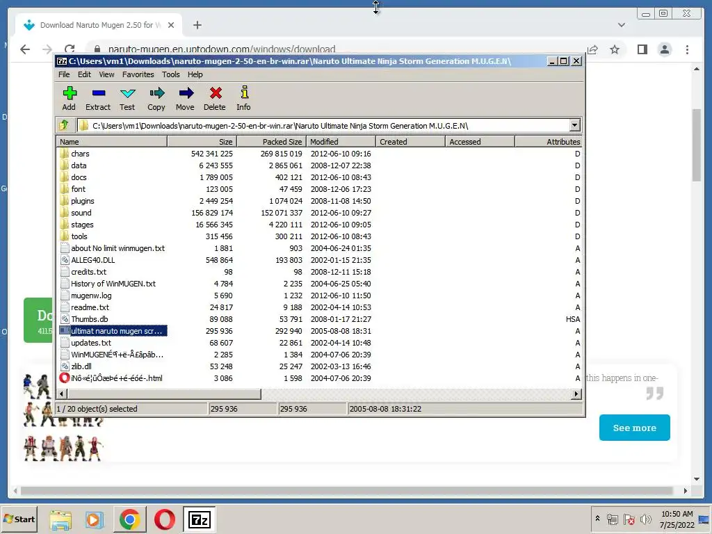712x534 pixels.
Task: Select the plugins folder row
Action: (x=318, y=201)
